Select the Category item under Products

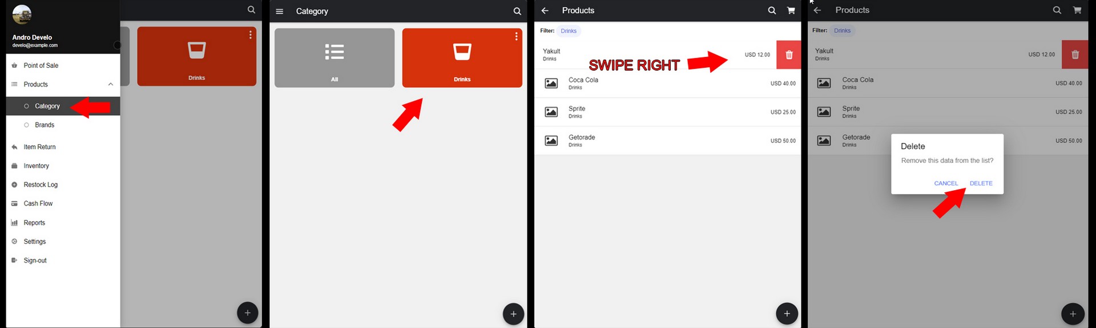pos(47,106)
